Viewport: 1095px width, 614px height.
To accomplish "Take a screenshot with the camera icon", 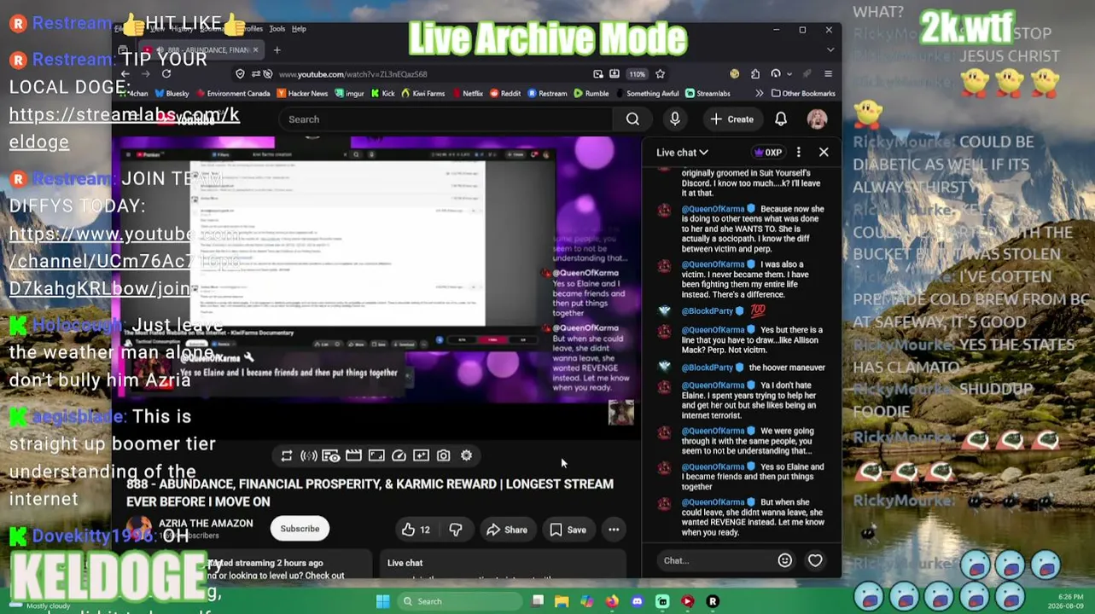I will (444, 456).
